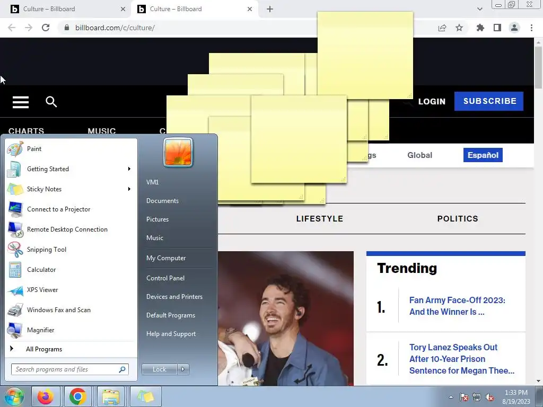543x407 pixels.
Task: Open shutdown options arrow beside Lock
Action: pyautogui.click(x=183, y=369)
